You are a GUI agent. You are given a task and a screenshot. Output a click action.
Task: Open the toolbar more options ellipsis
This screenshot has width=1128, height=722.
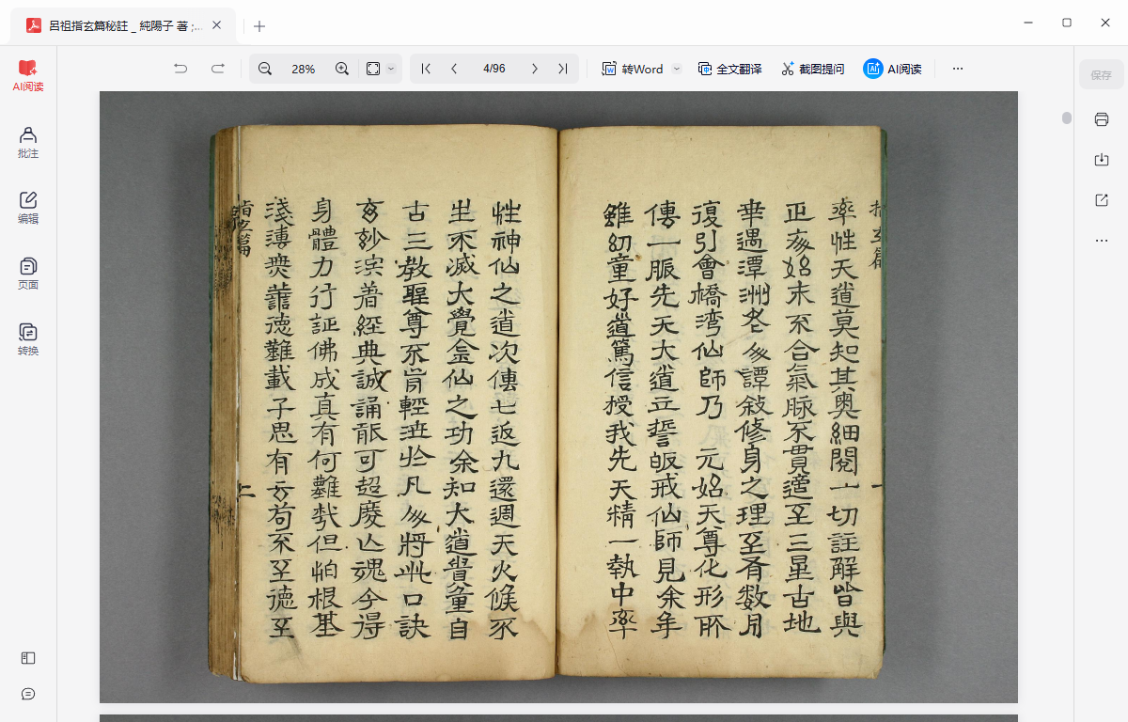click(x=958, y=69)
